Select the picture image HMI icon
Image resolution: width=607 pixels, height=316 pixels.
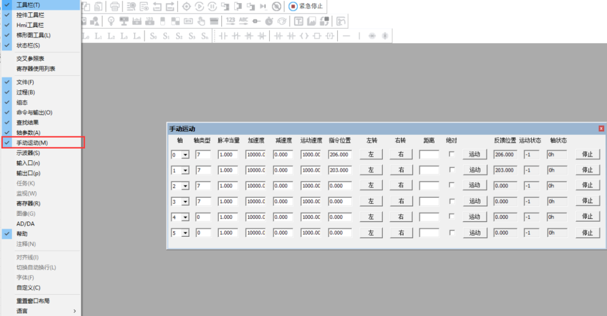(x=311, y=21)
